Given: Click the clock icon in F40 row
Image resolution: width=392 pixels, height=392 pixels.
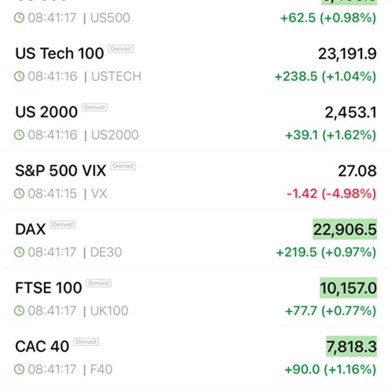Looking at the screenshot, I should point(20,370).
